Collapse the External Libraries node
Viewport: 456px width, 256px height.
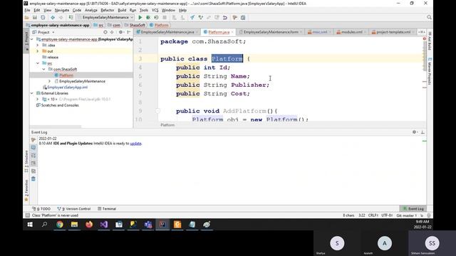click(x=32, y=93)
